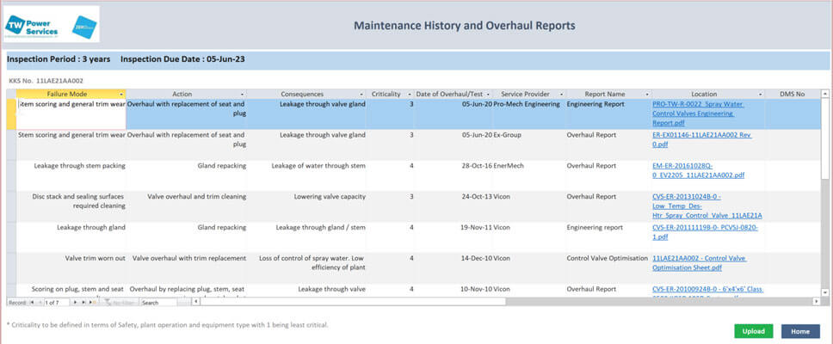The height and width of the screenshot is (344, 833).
Task: Open the Location column filter dropdown
Action: click(x=760, y=94)
